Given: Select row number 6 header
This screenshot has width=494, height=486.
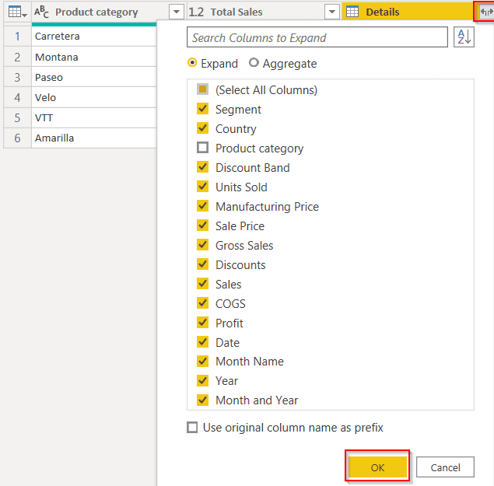Looking at the screenshot, I should 17,138.
